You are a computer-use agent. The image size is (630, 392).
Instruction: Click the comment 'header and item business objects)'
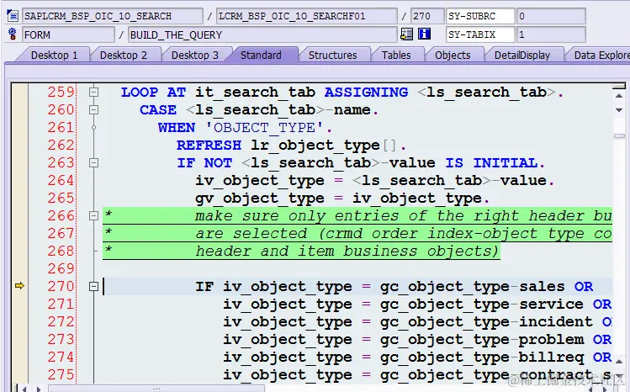[347, 251]
